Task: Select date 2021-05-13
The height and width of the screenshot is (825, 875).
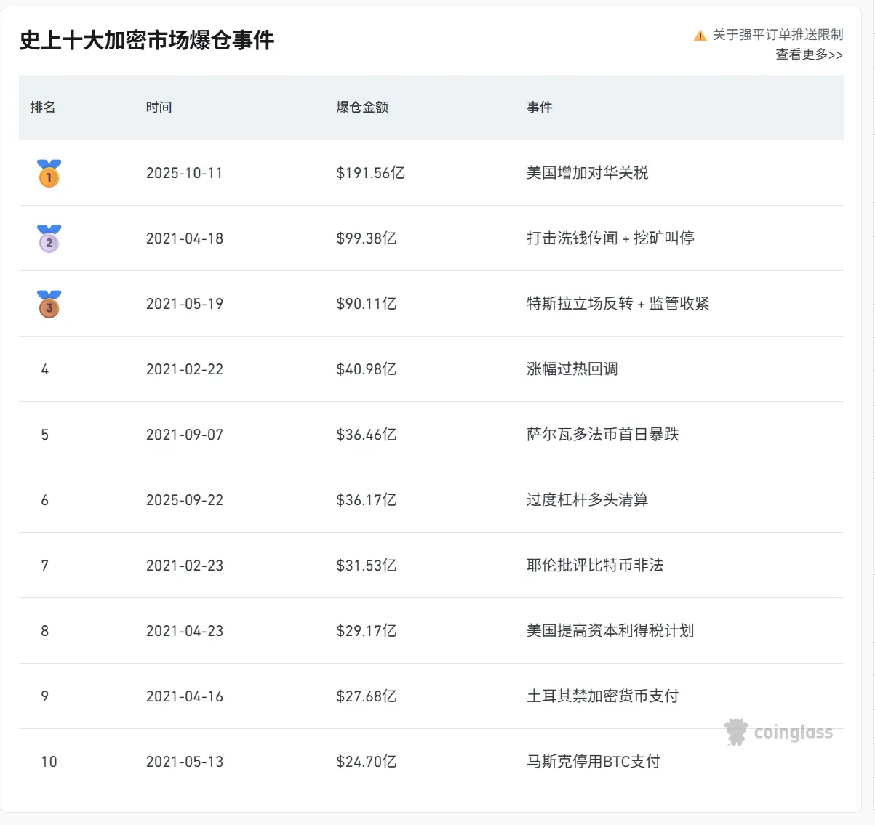Action: coord(185,762)
